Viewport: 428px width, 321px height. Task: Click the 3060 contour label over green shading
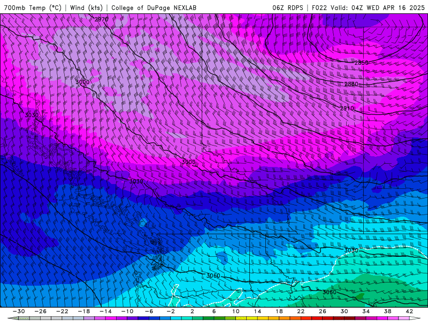330,292
